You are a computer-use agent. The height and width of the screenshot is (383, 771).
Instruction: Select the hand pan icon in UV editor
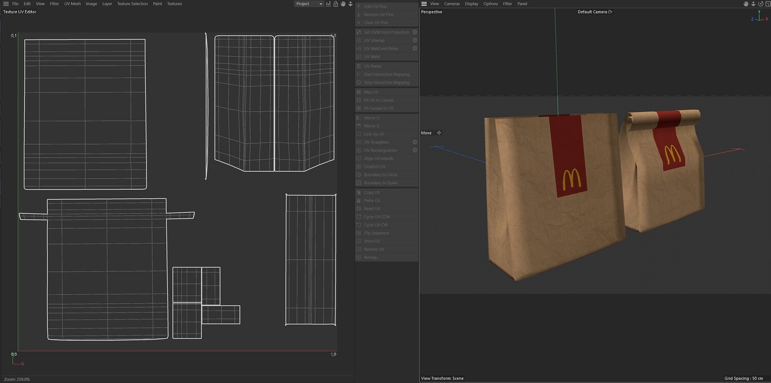(x=343, y=4)
